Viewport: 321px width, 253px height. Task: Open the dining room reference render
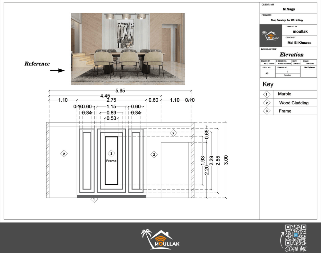click(x=128, y=49)
